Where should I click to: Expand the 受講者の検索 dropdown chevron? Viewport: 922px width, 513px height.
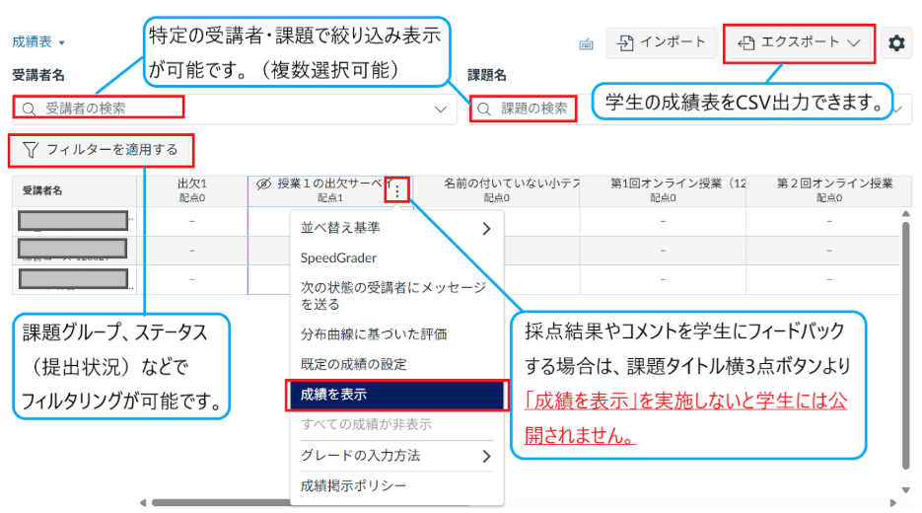[x=441, y=109]
